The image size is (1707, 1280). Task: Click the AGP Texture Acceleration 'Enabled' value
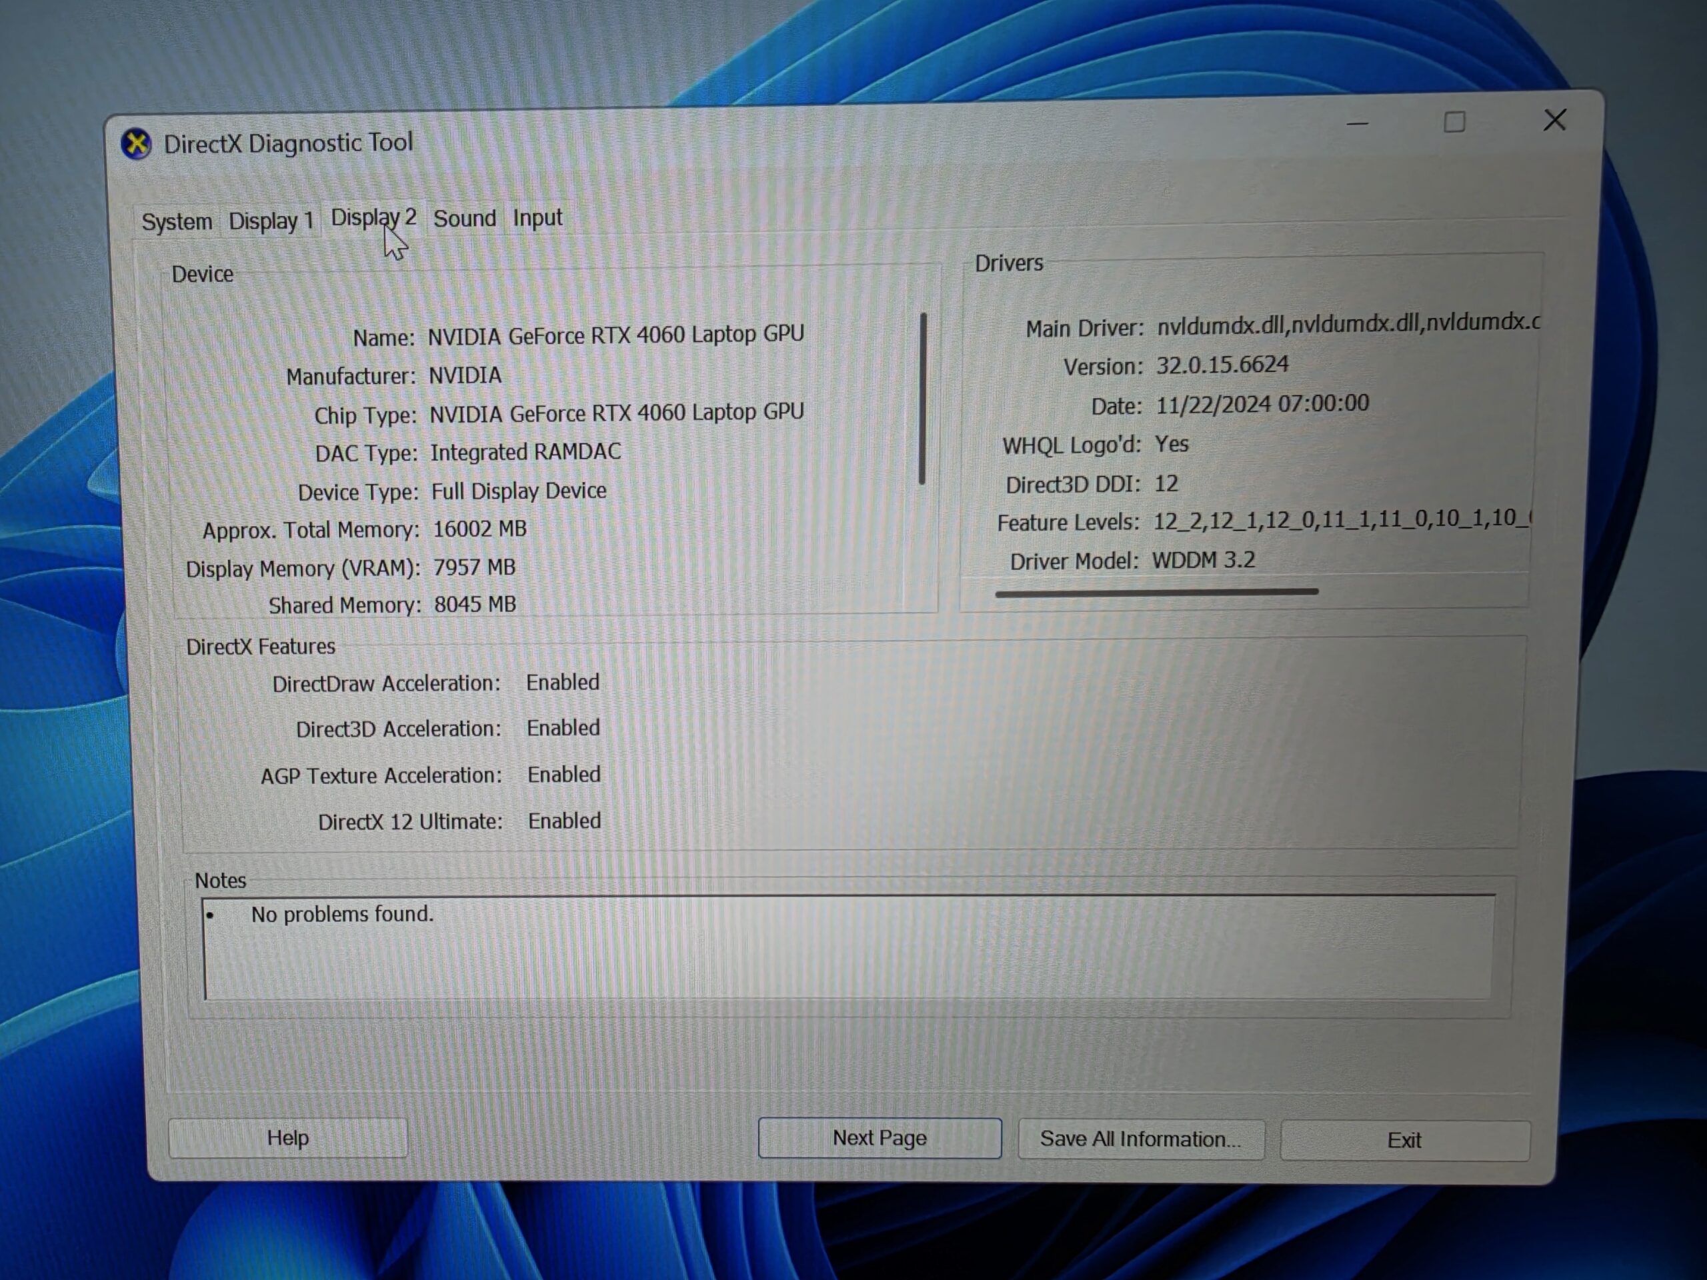[x=564, y=775]
